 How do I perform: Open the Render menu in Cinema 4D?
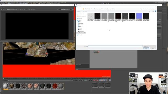[x=28, y=2]
